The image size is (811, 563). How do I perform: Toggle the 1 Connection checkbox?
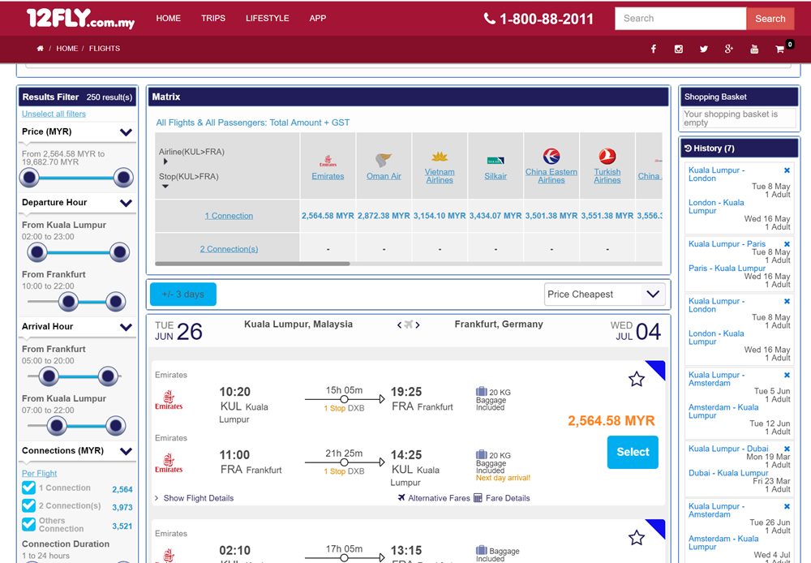click(29, 488)
